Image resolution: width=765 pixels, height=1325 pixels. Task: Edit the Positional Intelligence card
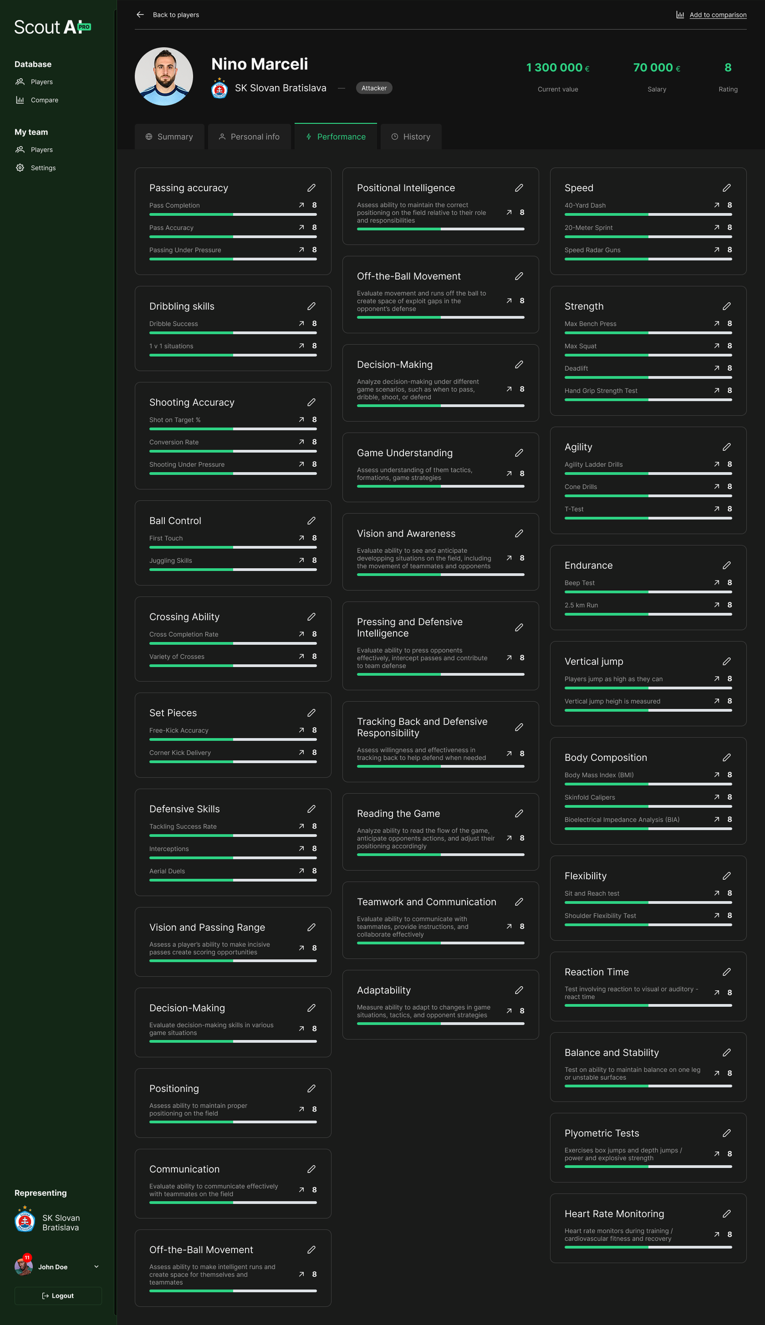coord(519,188)
